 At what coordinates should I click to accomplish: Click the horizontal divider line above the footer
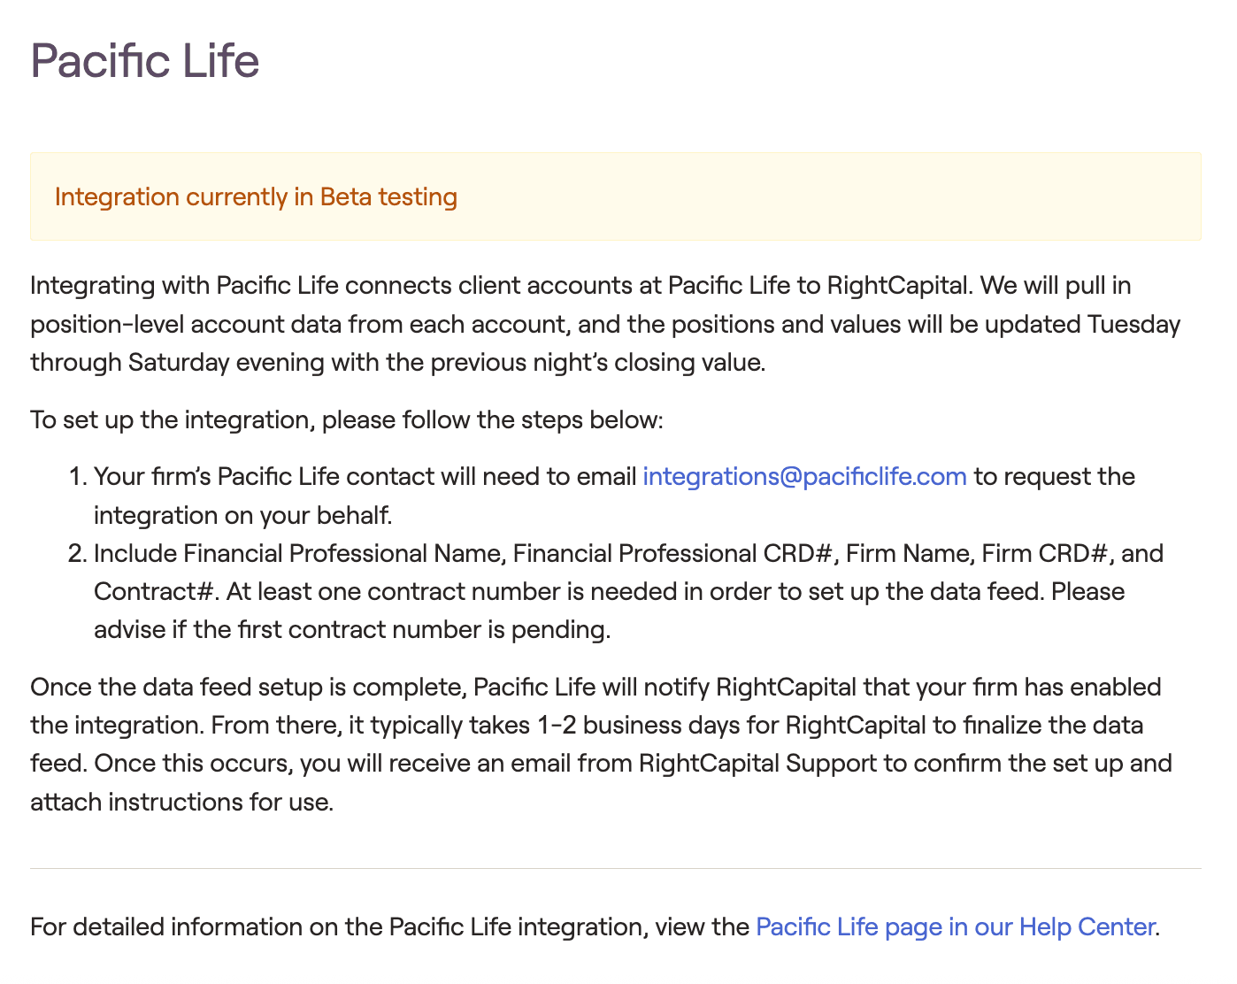615,869
